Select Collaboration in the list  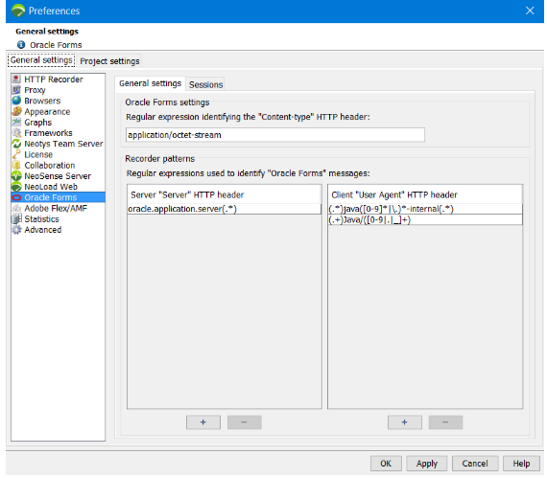tap(50, 166)
